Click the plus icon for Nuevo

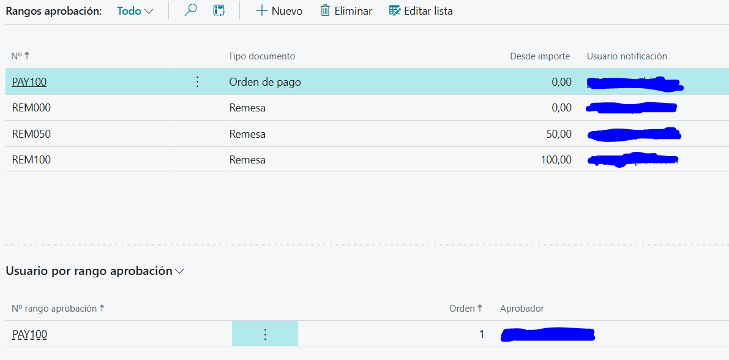coord(262,11)
